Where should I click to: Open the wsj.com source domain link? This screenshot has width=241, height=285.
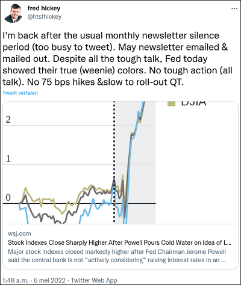[19, 233]
